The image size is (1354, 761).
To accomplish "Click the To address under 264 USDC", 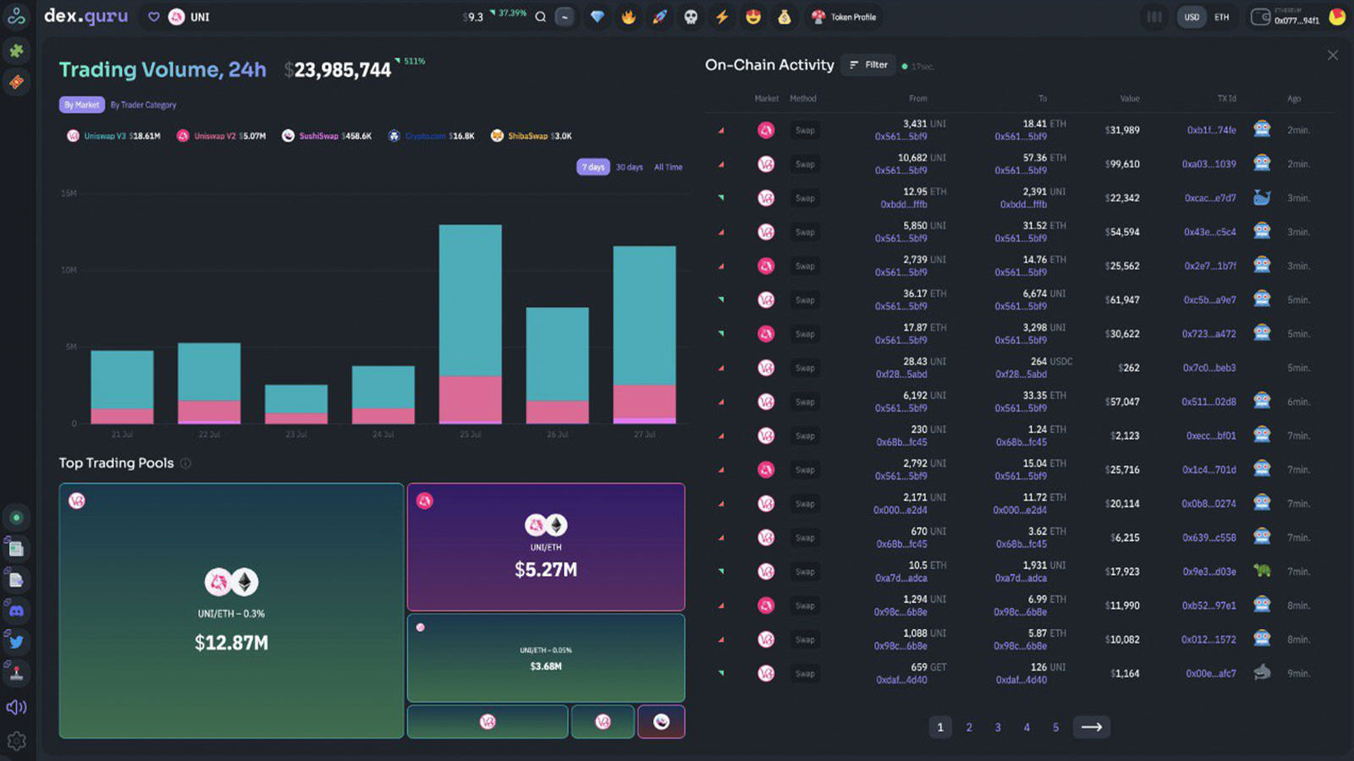I will pos(1021,375).
